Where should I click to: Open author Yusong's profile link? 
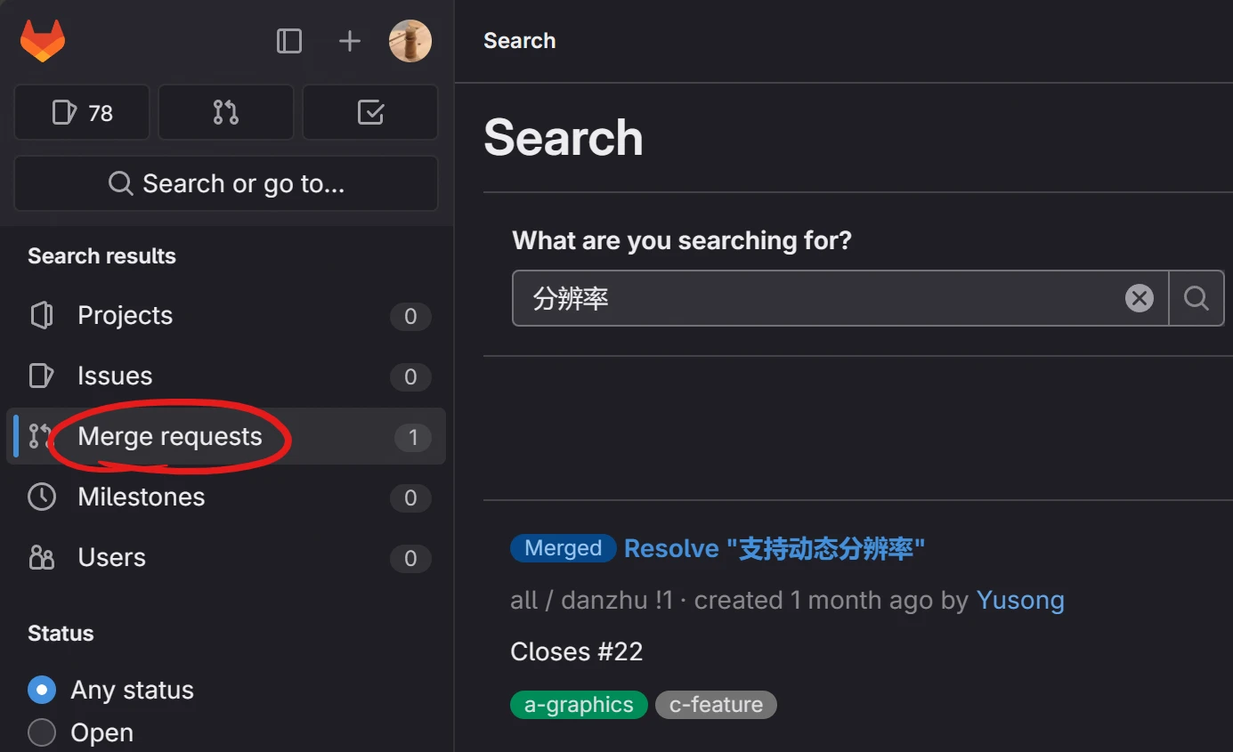coord(1020,600)
